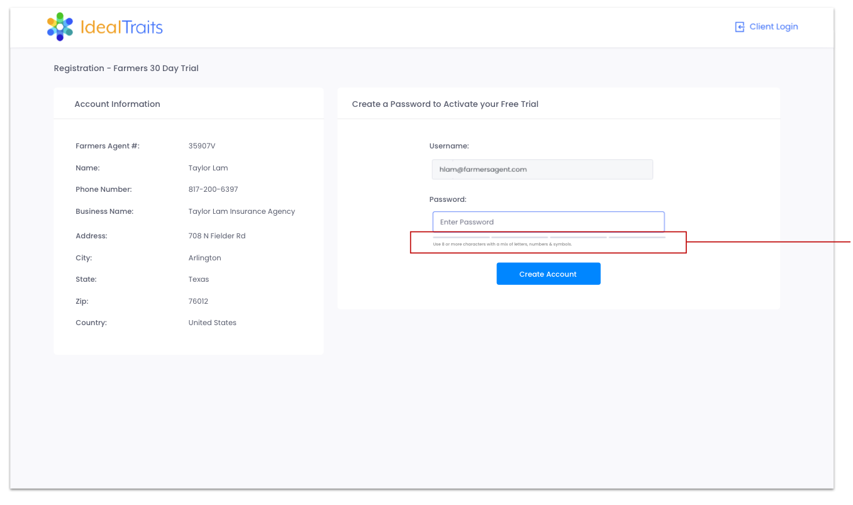Screen dimensions: 853x505
Task: Click the Username email field
Action: tap(542, 169)
